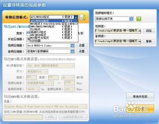Select AVI/MPEG4格式 in the format list
The image size is (159, 124).
coord(54,21)
